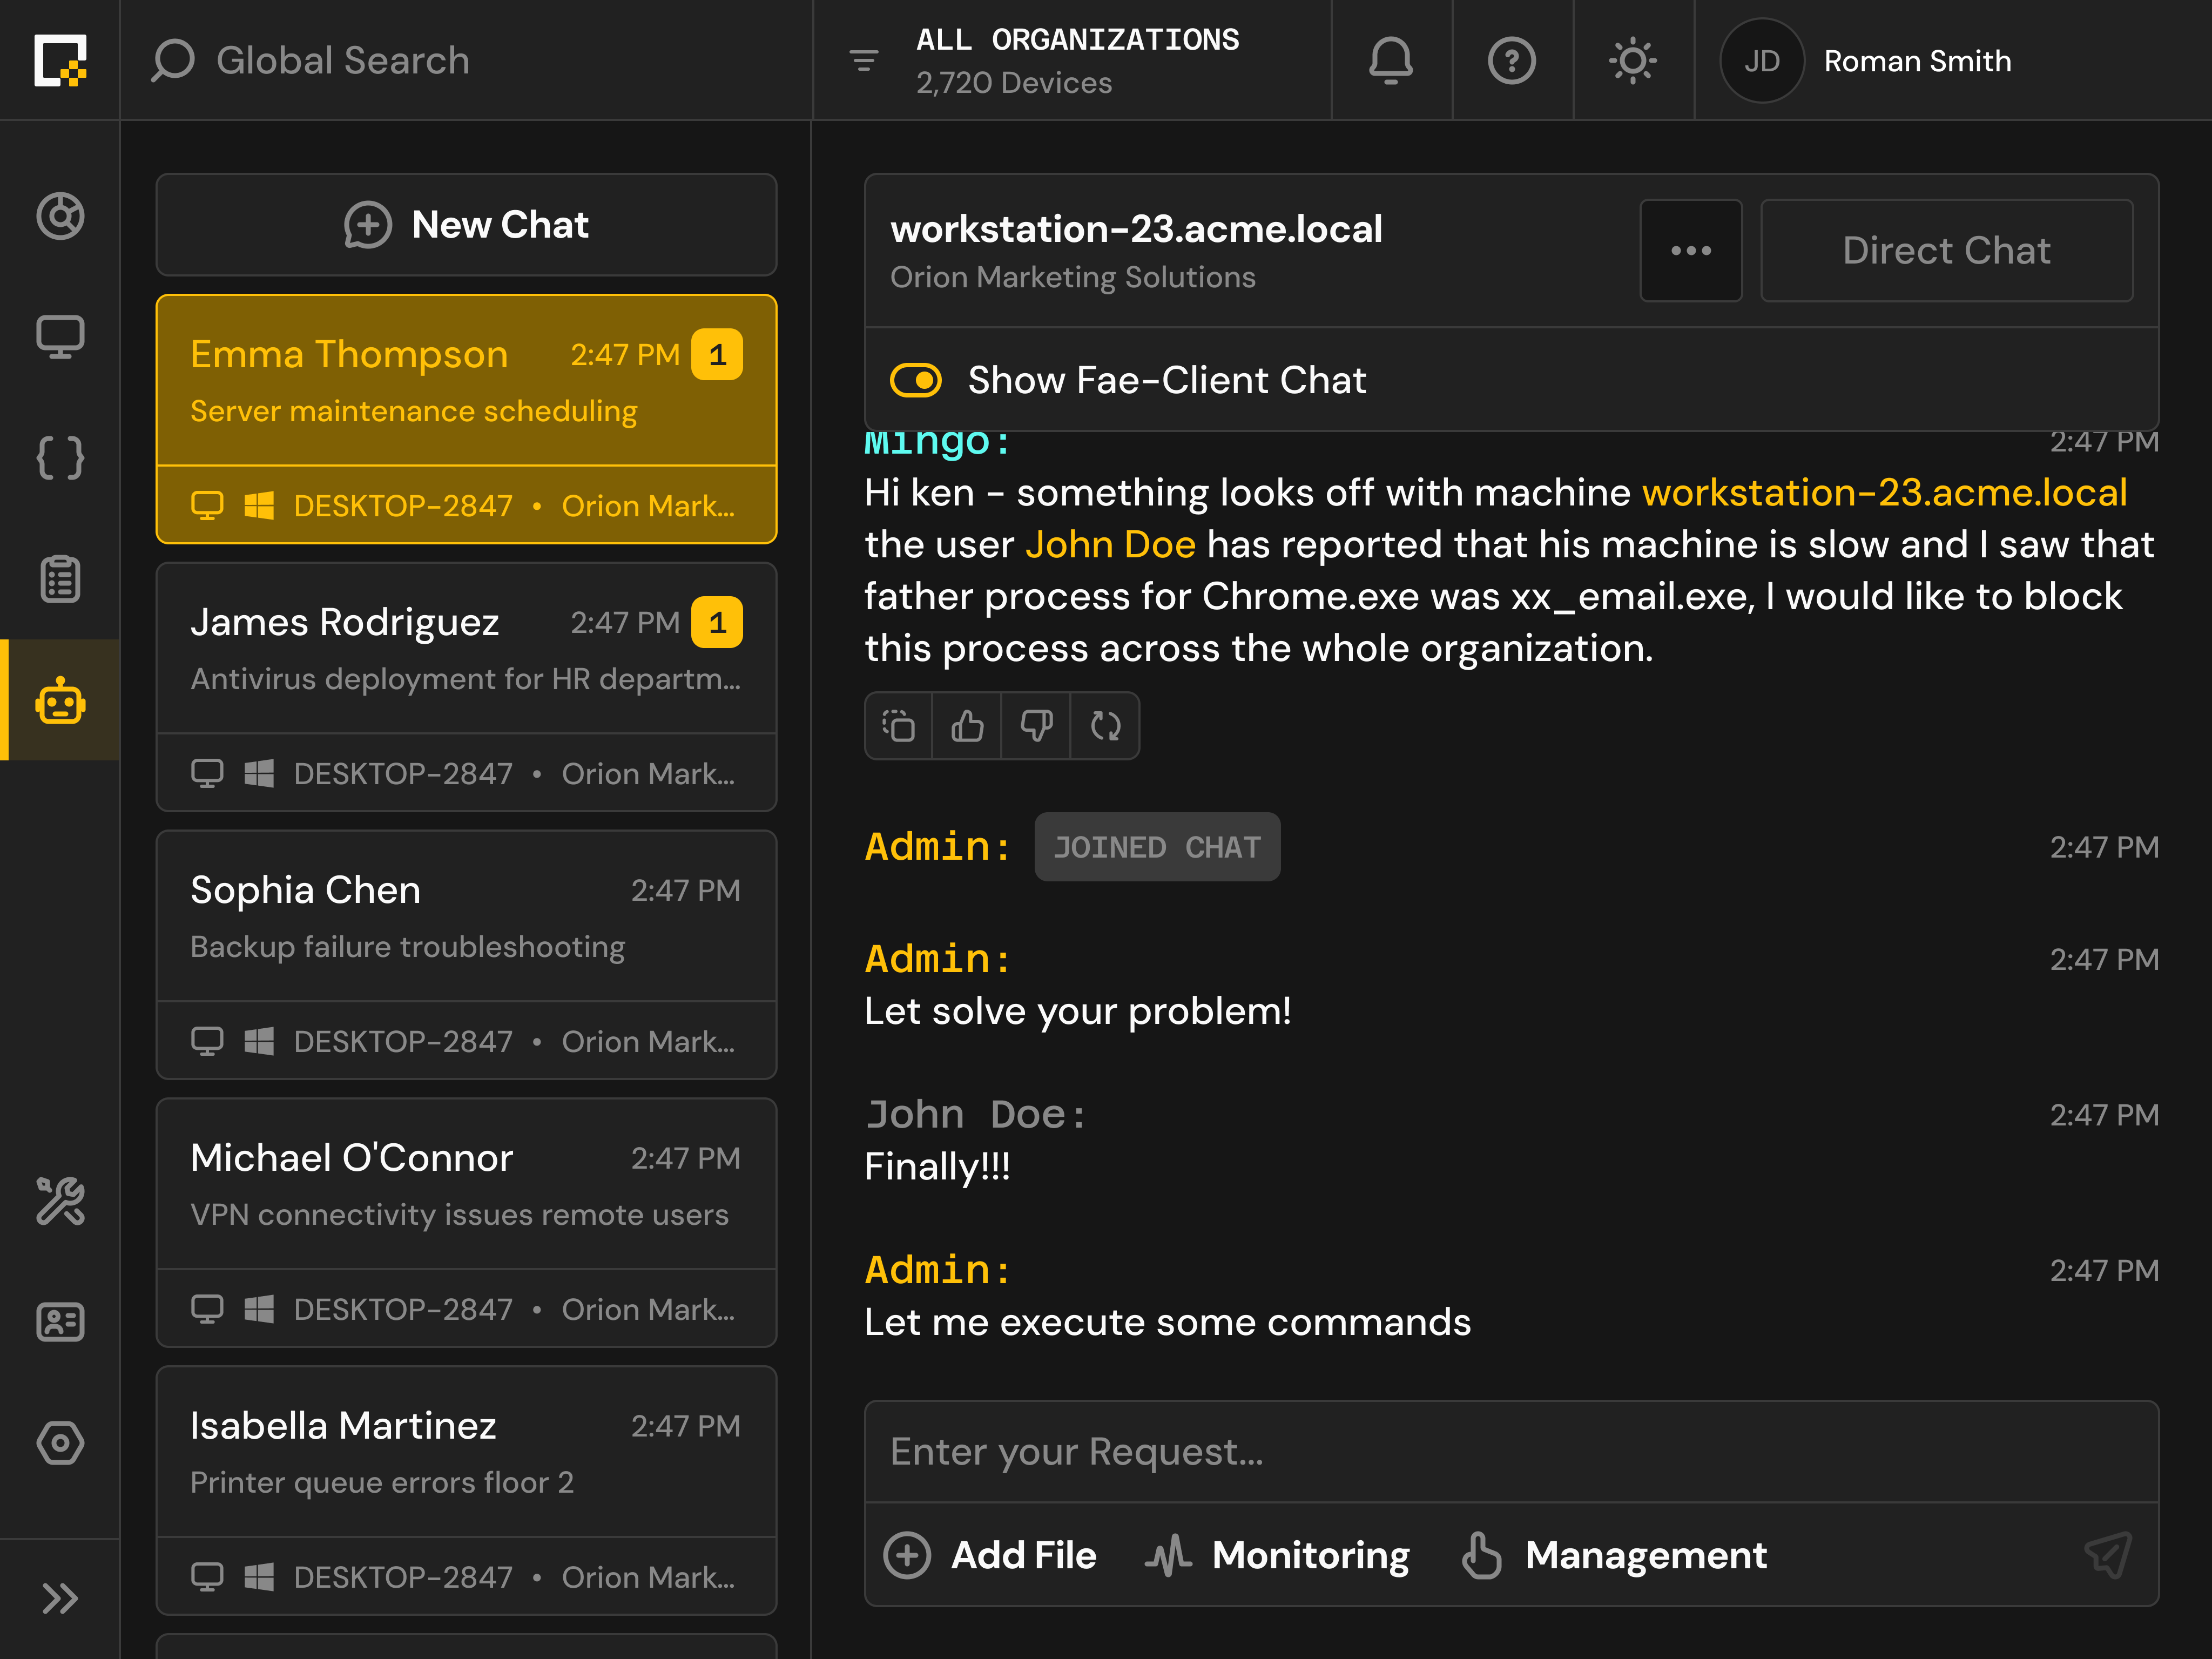Give a thumbs up to Mingo's reply
The height and width of the screenshot is (1659, 2212).
click(966, 725)
